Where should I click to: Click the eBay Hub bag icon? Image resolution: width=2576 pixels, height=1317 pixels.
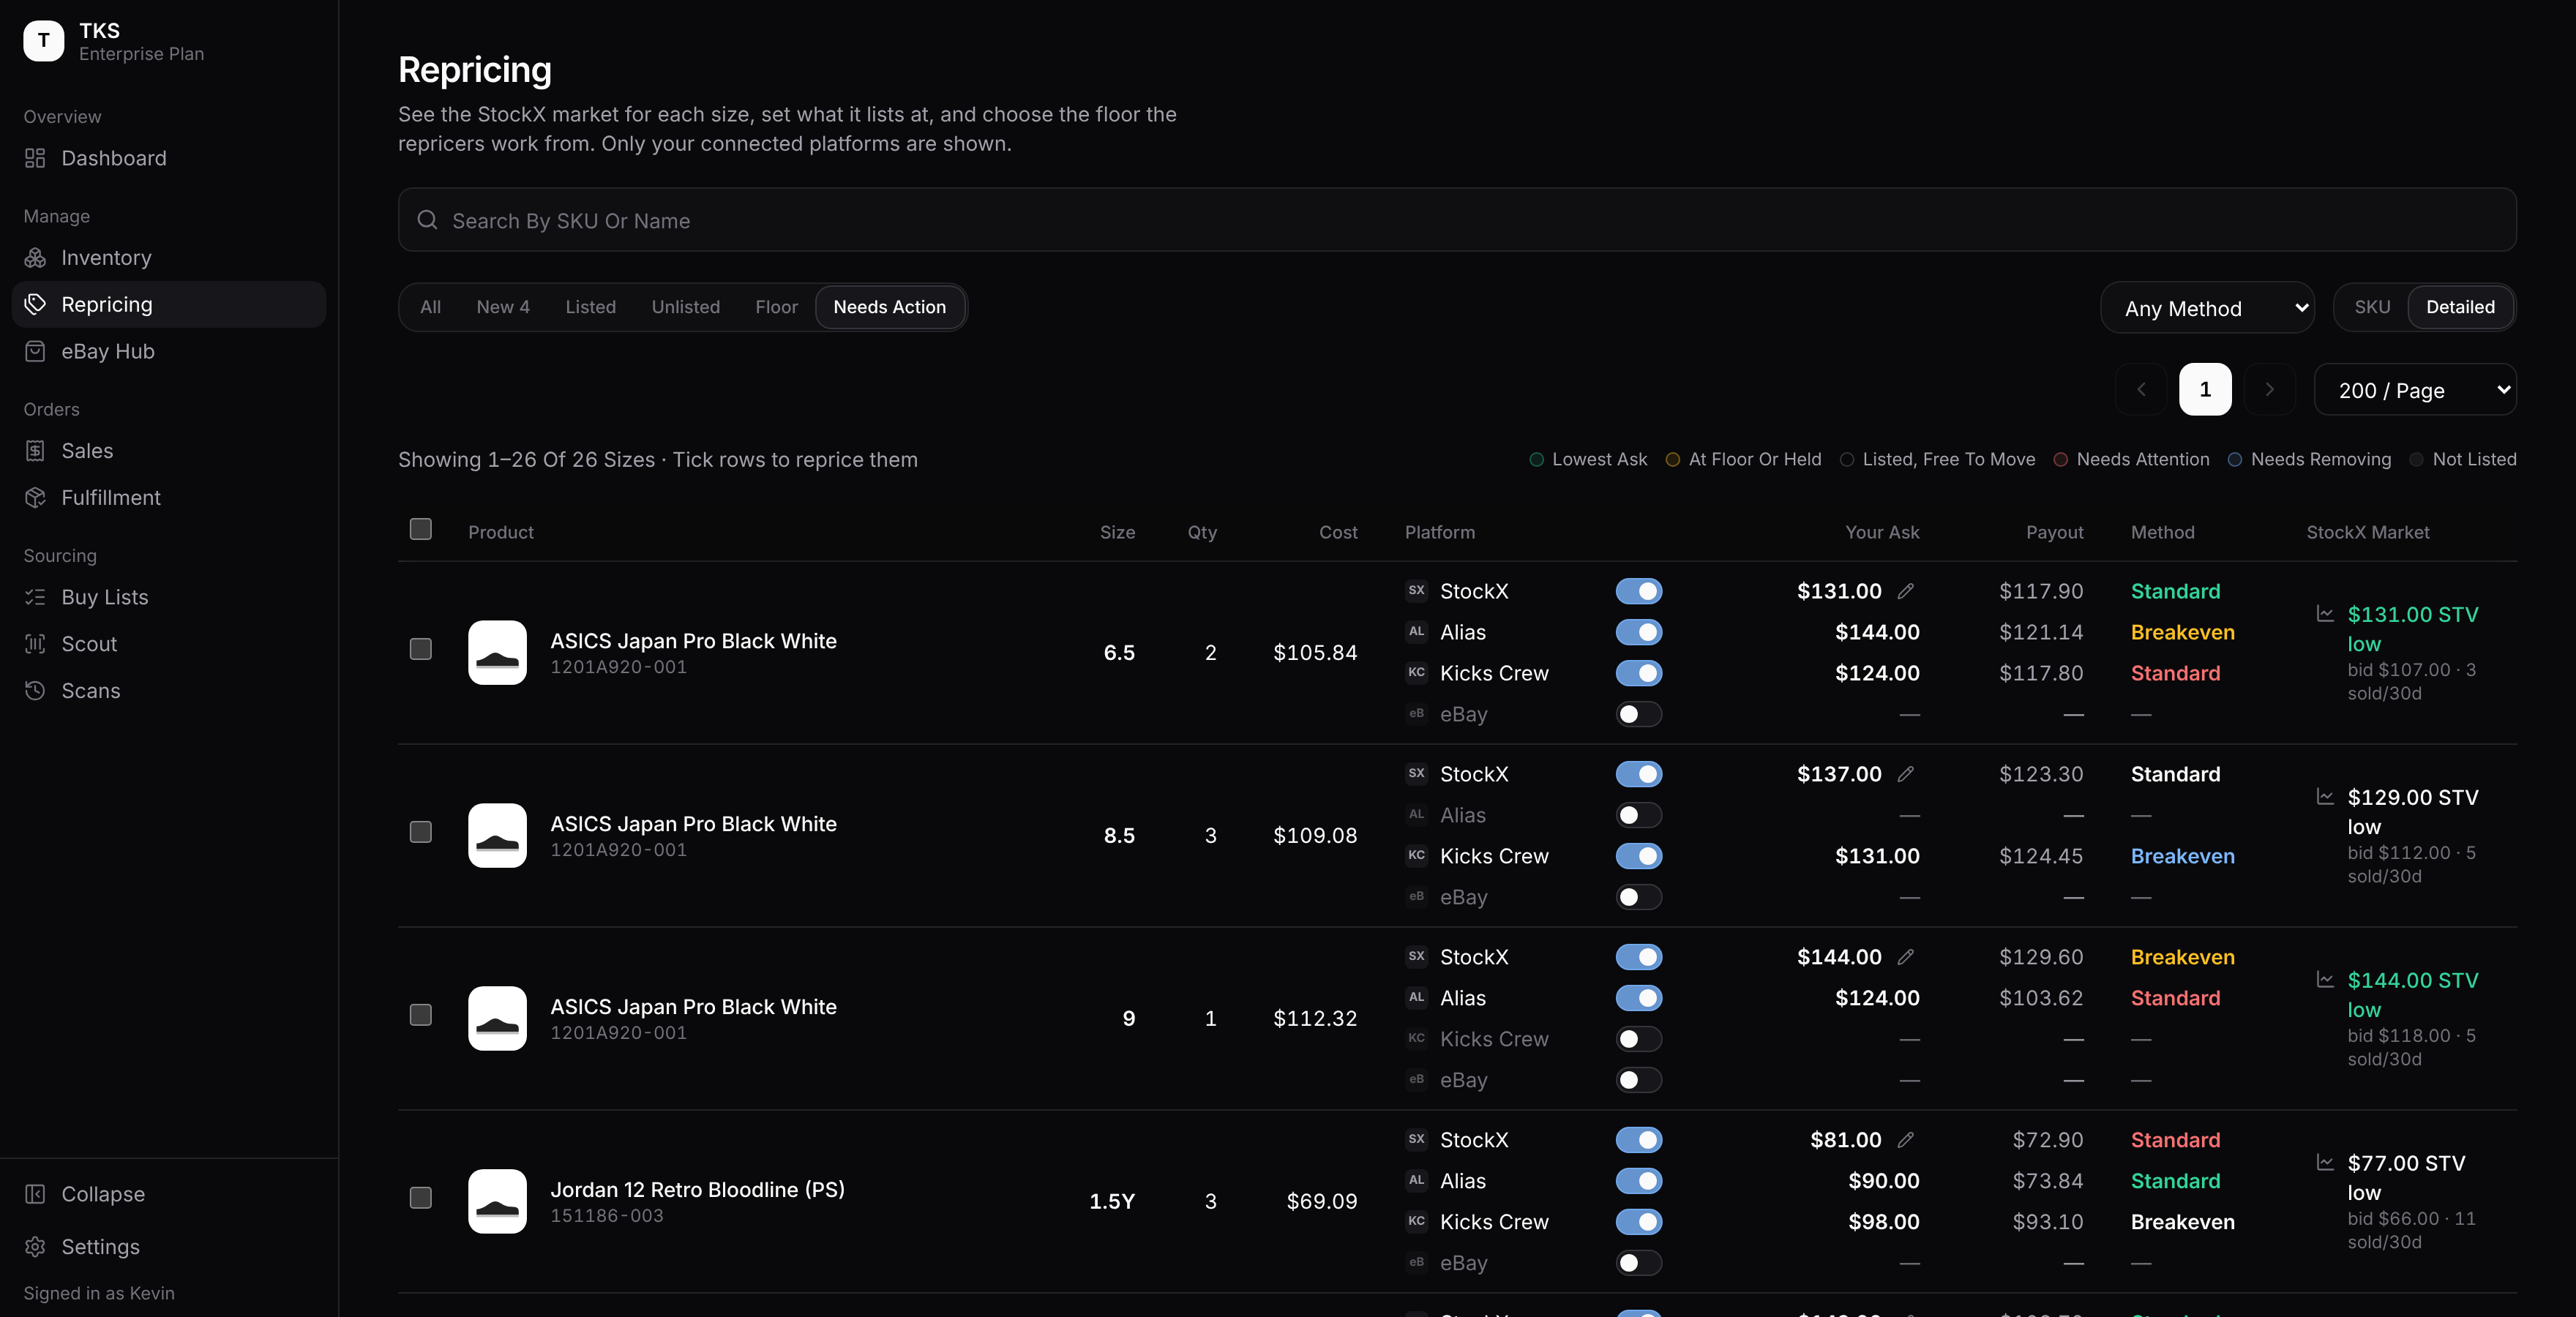point(35,351)
